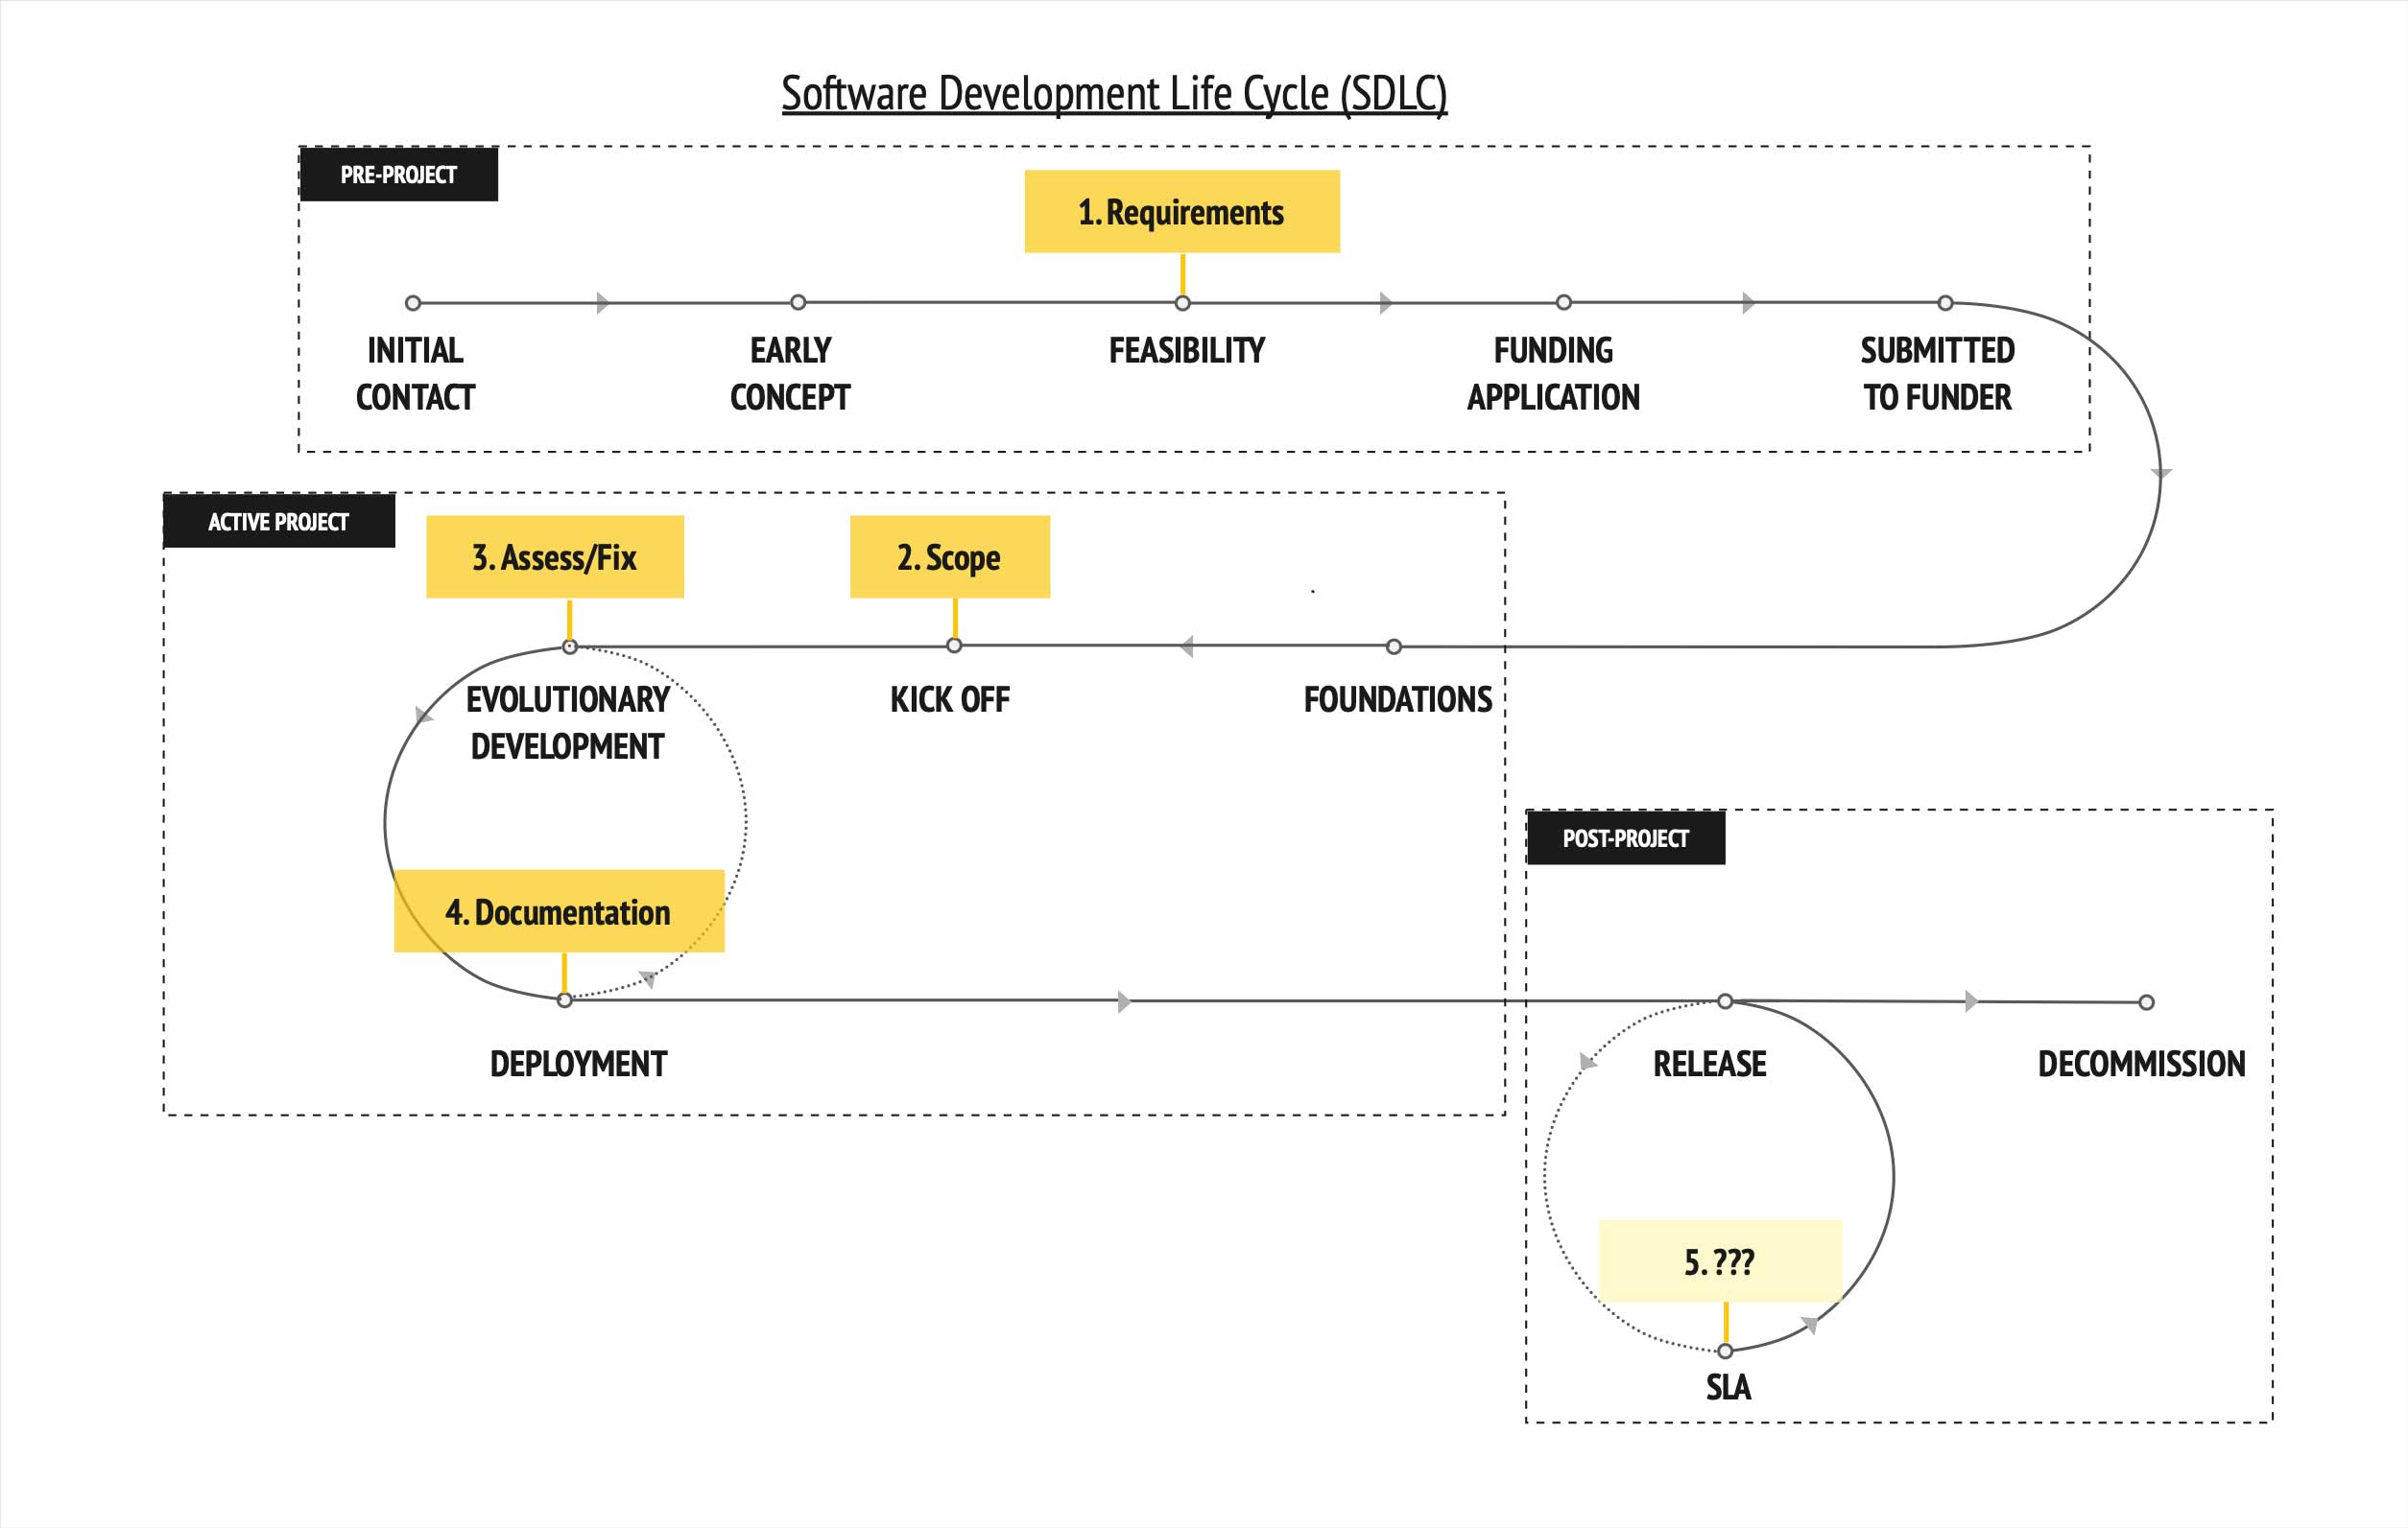Click the DECOMMISSION label

[x=2142, y=1064]
